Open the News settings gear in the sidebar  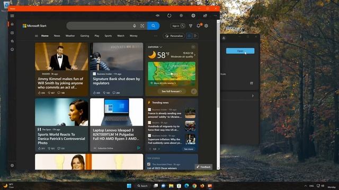coord(12,165)
